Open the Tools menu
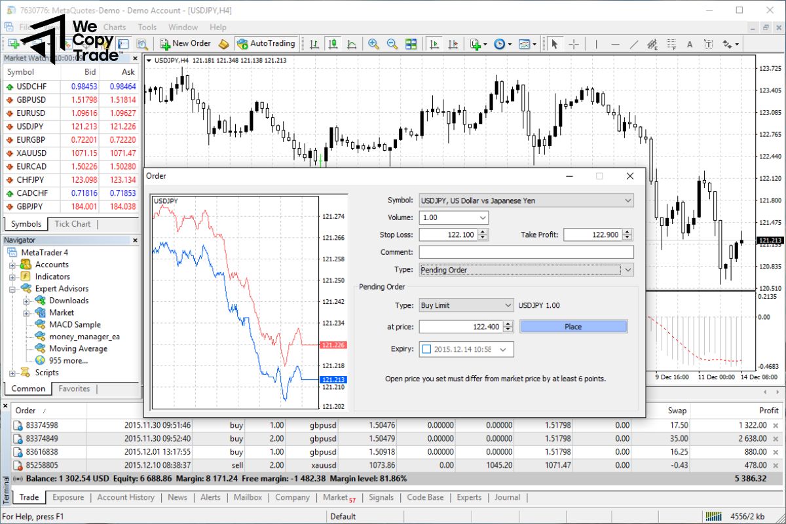The image size is (786, 524). pyautogui.click(x=147, y=27)
